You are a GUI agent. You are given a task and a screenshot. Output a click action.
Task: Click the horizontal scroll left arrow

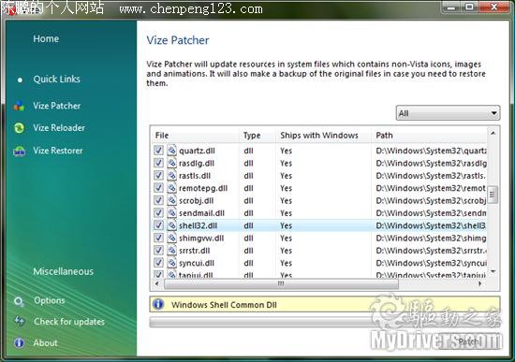pyautogui.click(x=156, y=283)
